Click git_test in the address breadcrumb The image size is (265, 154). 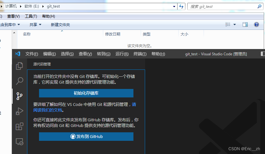tap(54, 6)
